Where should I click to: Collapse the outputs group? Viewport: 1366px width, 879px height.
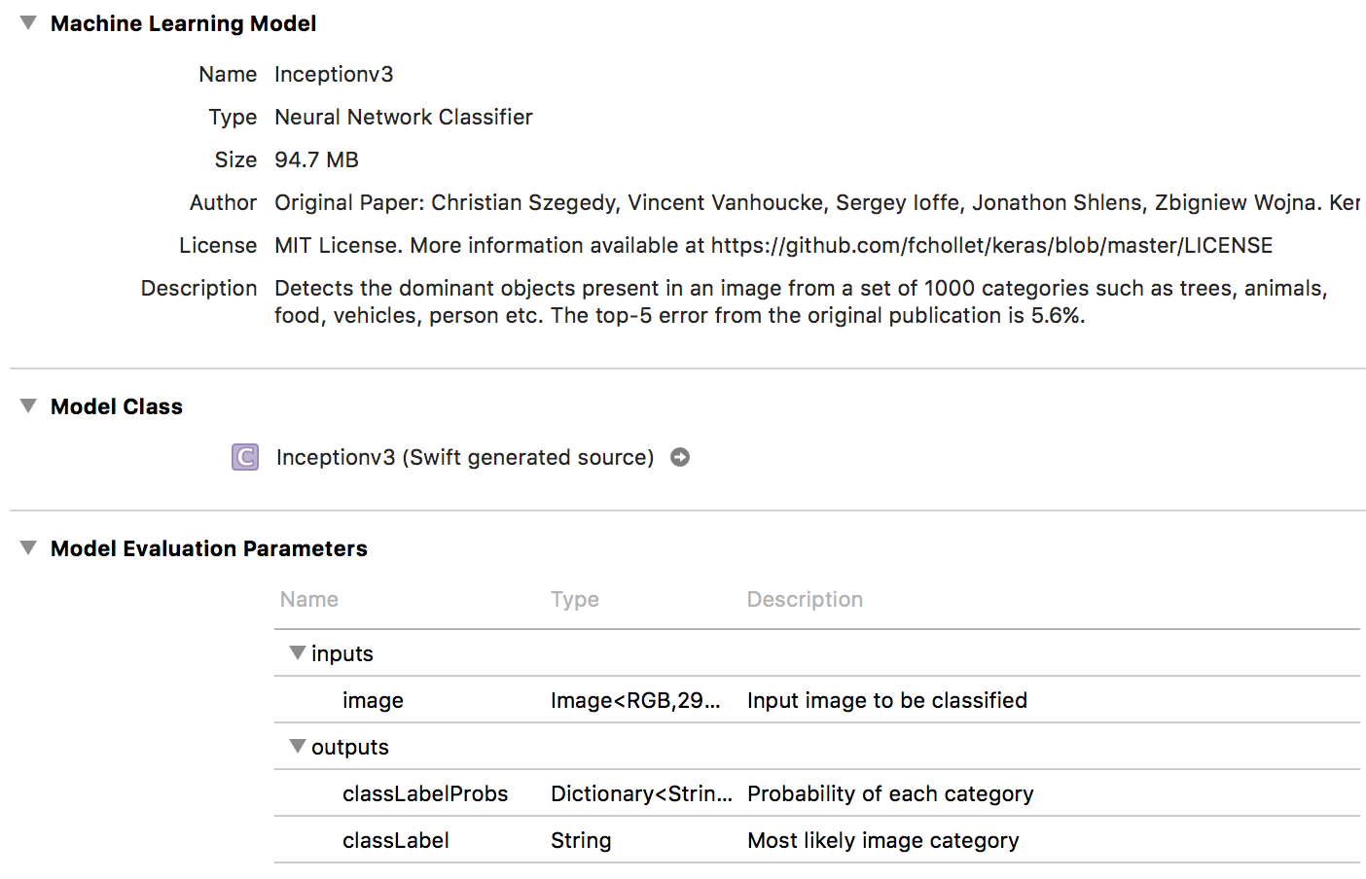point(298,747)
